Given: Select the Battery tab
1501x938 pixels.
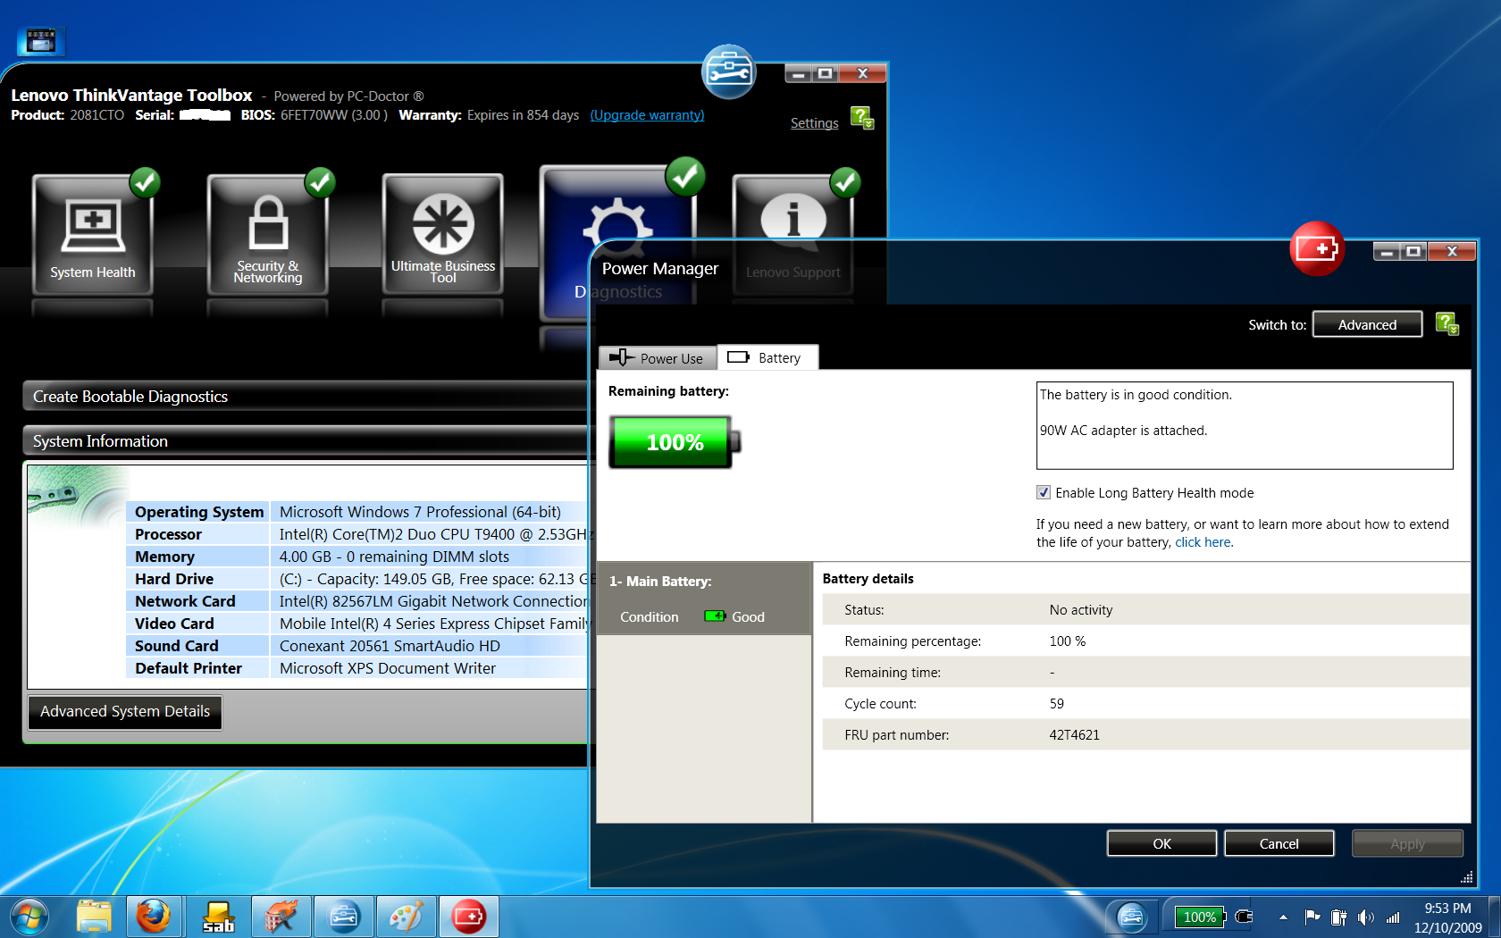Looking at the screenshot, I should (767, 357).
